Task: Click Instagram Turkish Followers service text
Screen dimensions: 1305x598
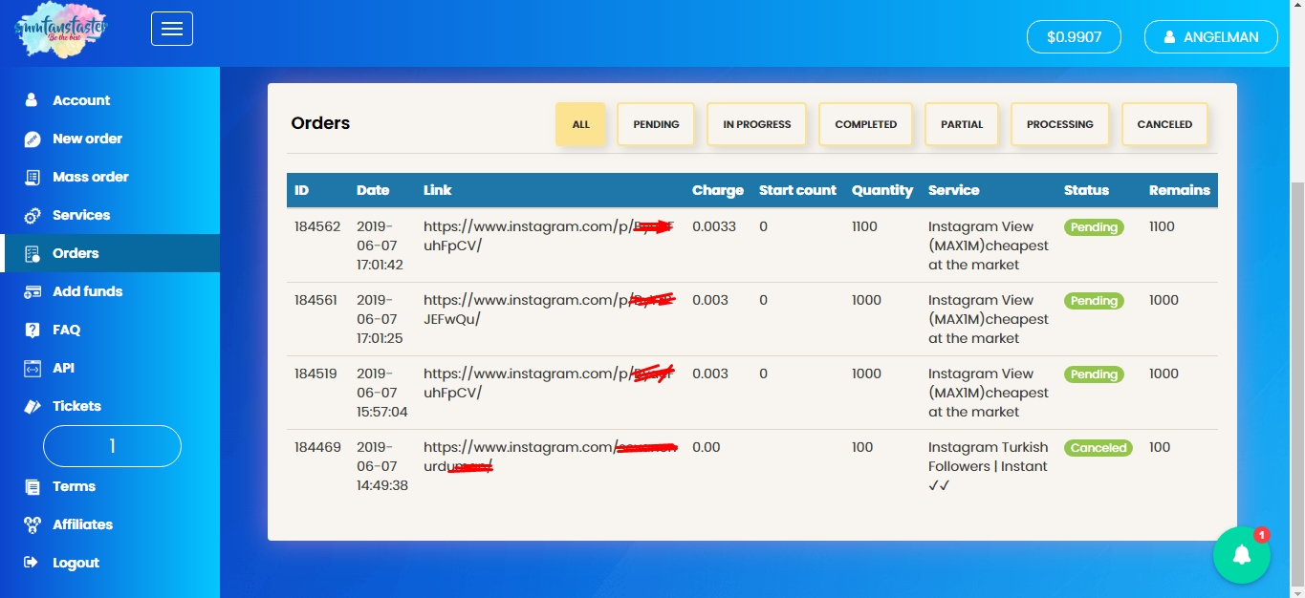Action: click(x=988, y=466)
